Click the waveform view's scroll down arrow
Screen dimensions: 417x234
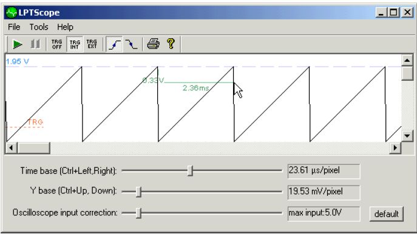[x=407, y=136]
